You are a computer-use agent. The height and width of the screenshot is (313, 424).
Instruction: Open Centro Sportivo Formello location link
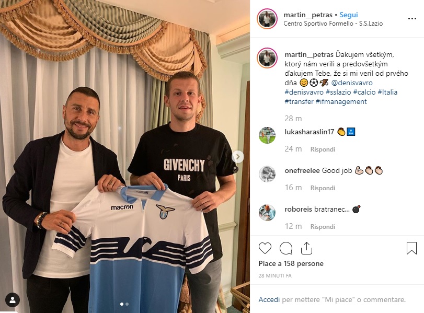coord(333,24)
